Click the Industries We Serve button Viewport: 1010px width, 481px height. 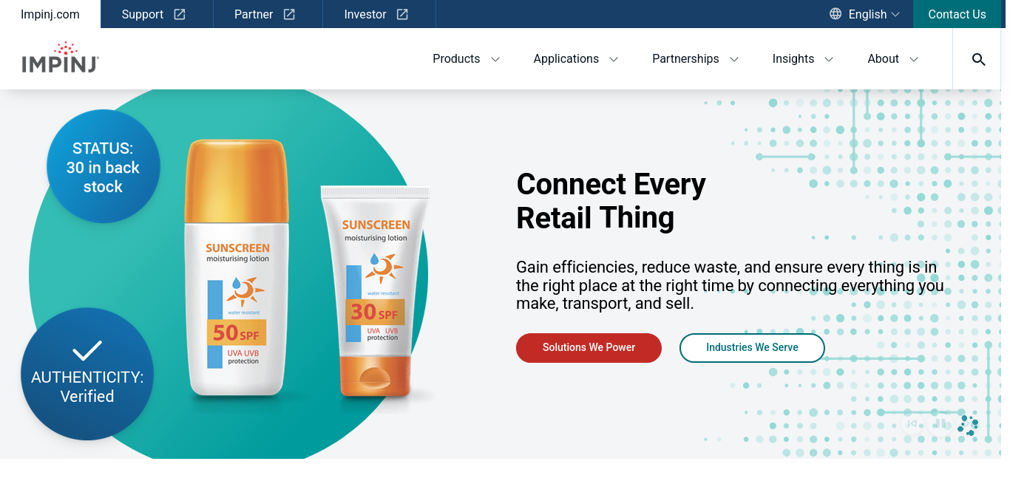pos(752,348)
